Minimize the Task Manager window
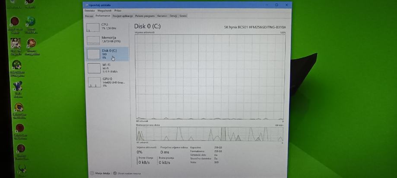Viewport: 397px width, 178px height. [x=267, y=5]
